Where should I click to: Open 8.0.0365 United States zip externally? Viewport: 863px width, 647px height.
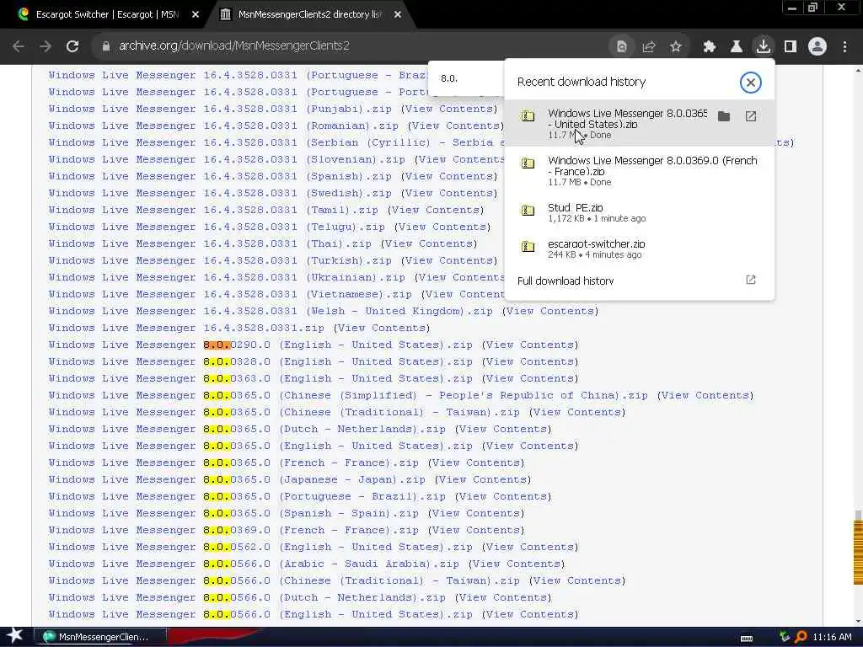(x=751, y=116)
